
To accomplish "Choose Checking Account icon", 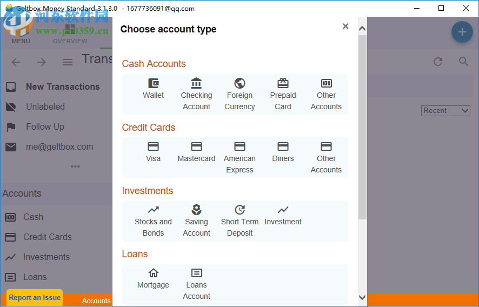I will pyautogui.click(x=196, y=94).
